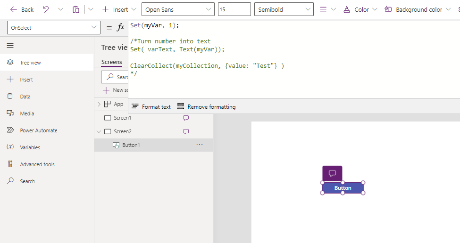Open the Insert pane from the sidebar
The height and width of the screenshot is (243, 460).
[x=47, y=79]
